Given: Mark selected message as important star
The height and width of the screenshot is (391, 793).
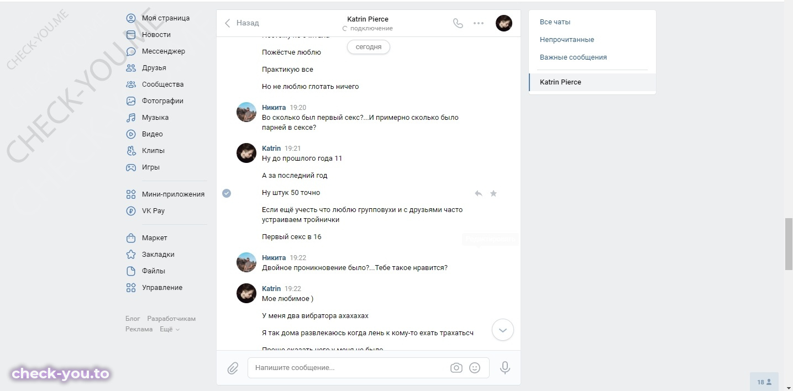Looking at the screenshot, I should click(493, 193).
